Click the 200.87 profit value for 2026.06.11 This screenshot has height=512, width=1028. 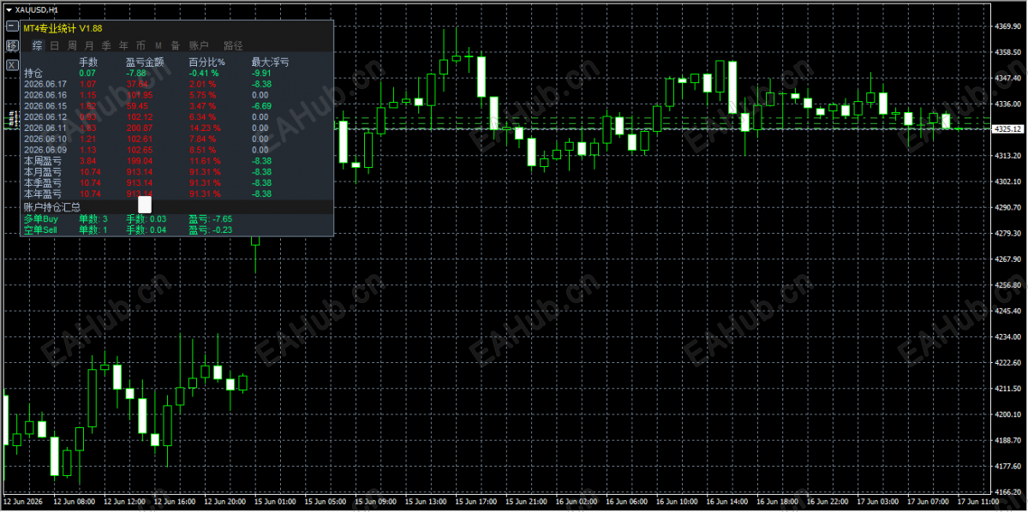pos(140,128)
